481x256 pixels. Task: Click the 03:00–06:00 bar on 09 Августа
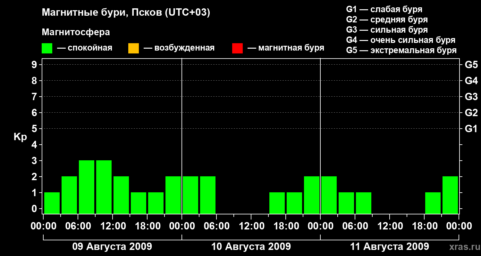(69, 195)
